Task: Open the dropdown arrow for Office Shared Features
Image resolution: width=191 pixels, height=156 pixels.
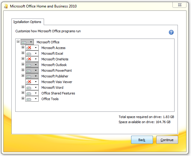Action: (36, 93)
